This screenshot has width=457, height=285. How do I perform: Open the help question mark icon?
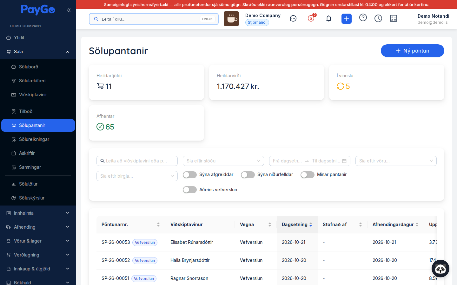click(363, 18)
